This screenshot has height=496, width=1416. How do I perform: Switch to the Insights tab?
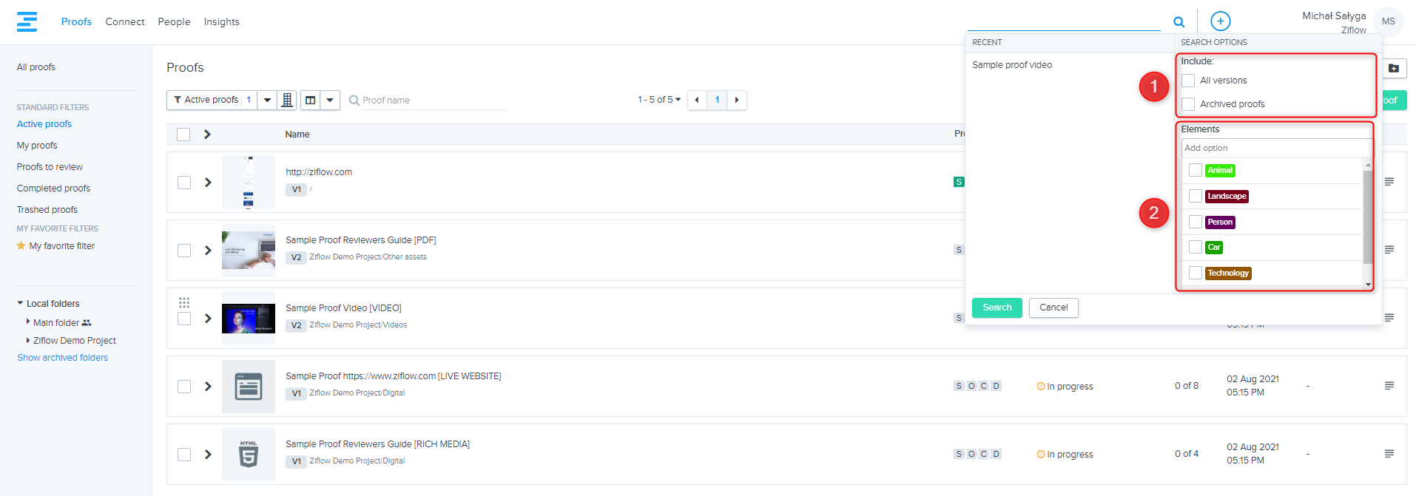(221, 22)
